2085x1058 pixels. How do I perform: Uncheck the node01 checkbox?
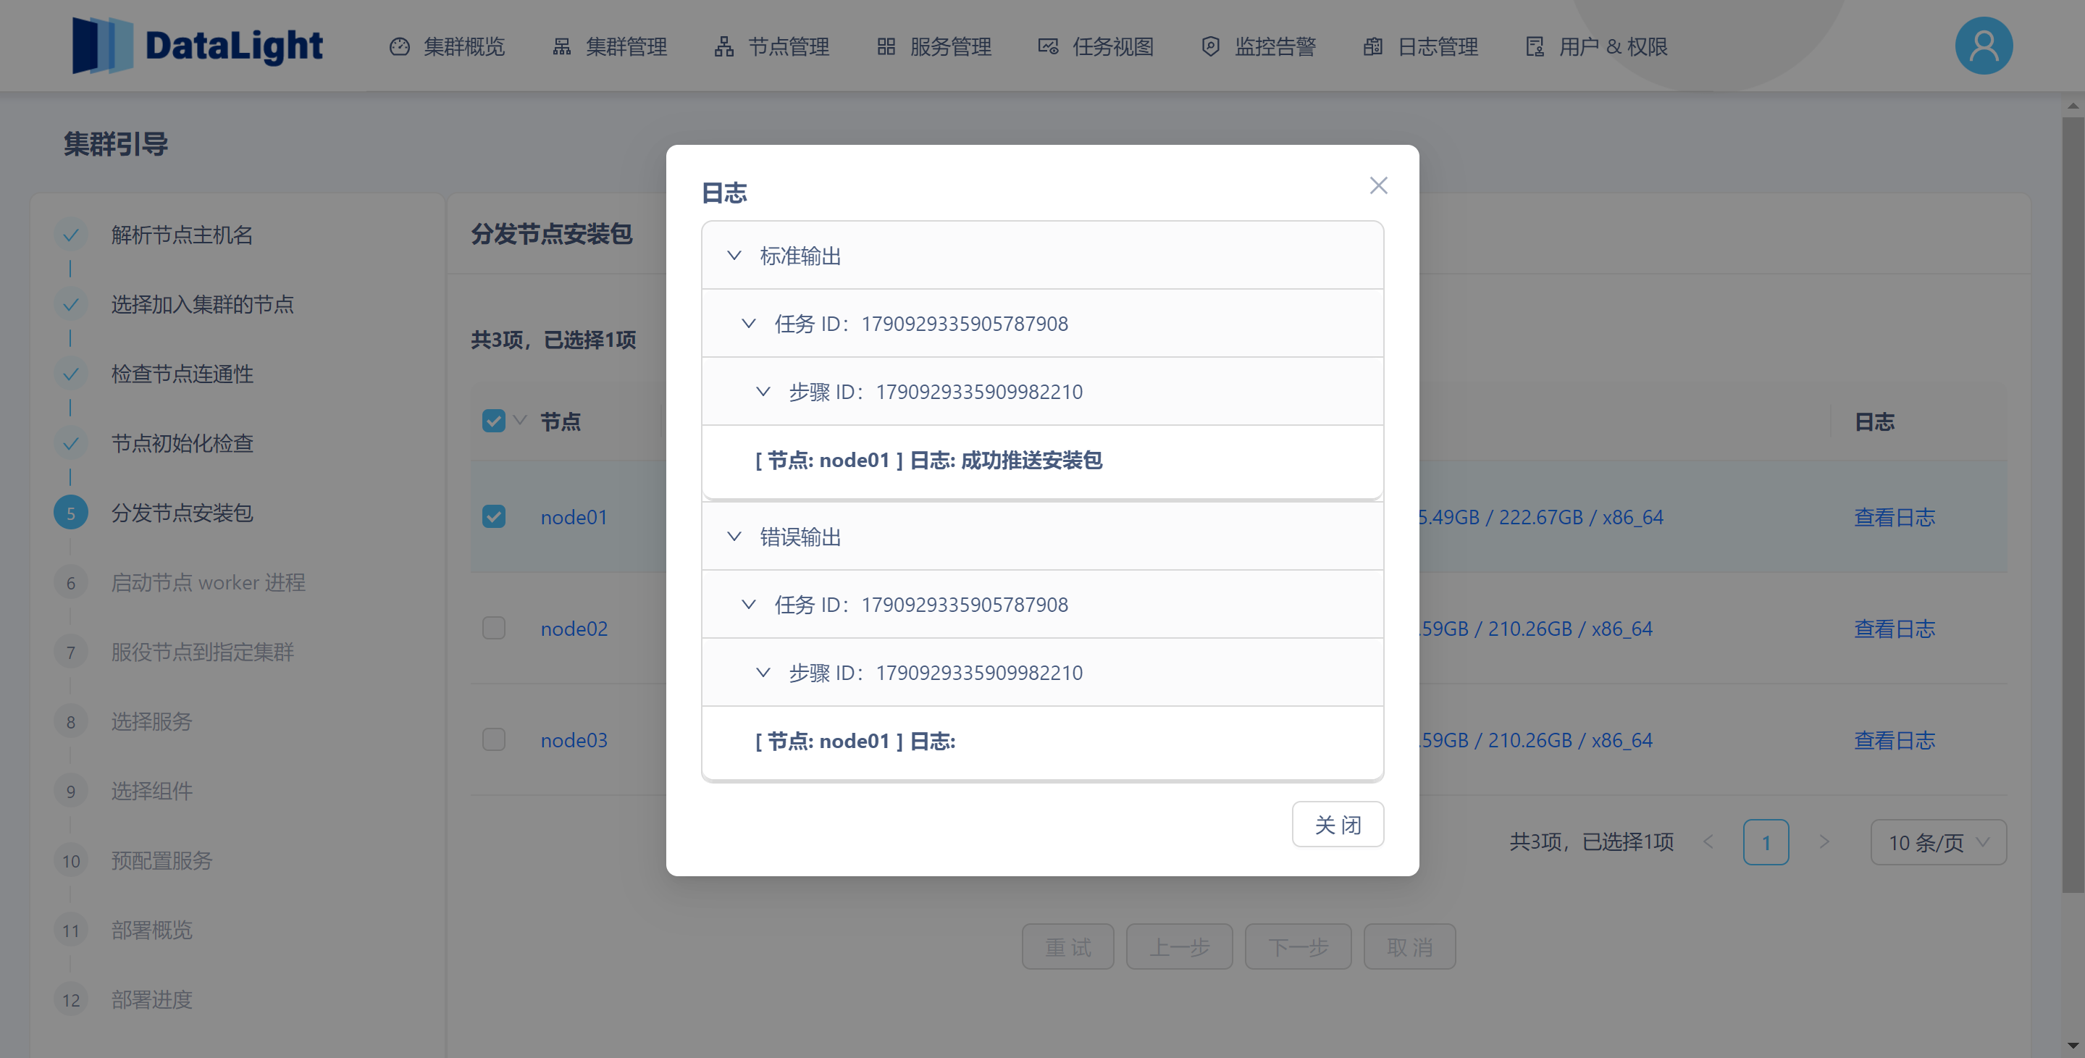[x=494, y=516]
